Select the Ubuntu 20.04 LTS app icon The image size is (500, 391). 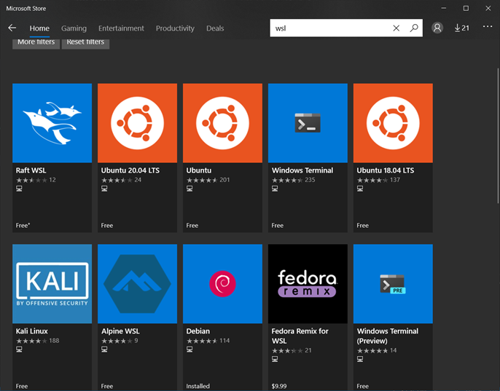coord(137,123)
